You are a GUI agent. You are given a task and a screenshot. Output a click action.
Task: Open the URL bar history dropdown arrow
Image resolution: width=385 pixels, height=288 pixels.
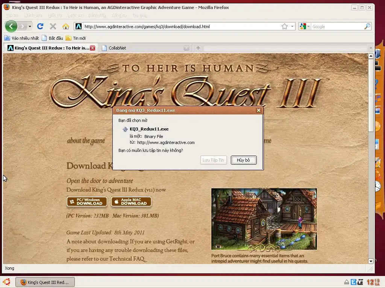292,27
